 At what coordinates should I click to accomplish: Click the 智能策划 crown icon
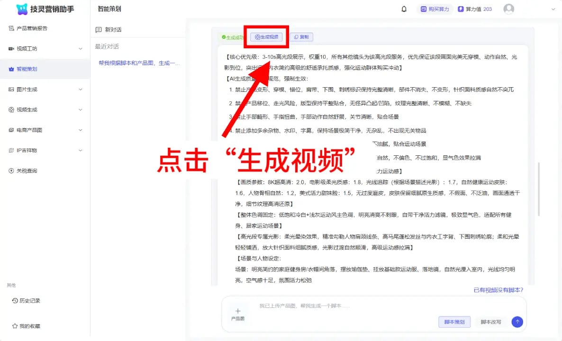[x=11, y=69]
